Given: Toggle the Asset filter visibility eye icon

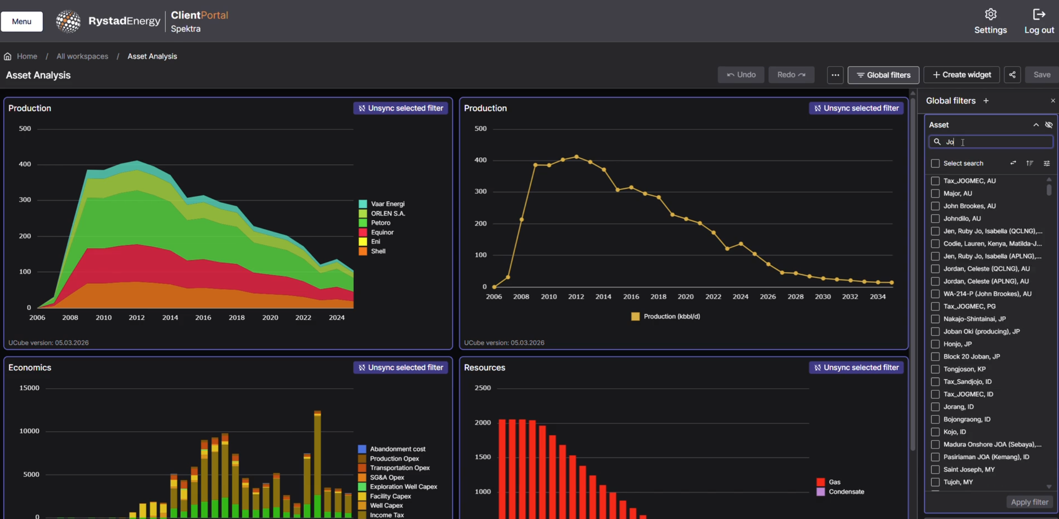Looking at the screenshot, I should pyautogui.click(x=1049, y=125).
